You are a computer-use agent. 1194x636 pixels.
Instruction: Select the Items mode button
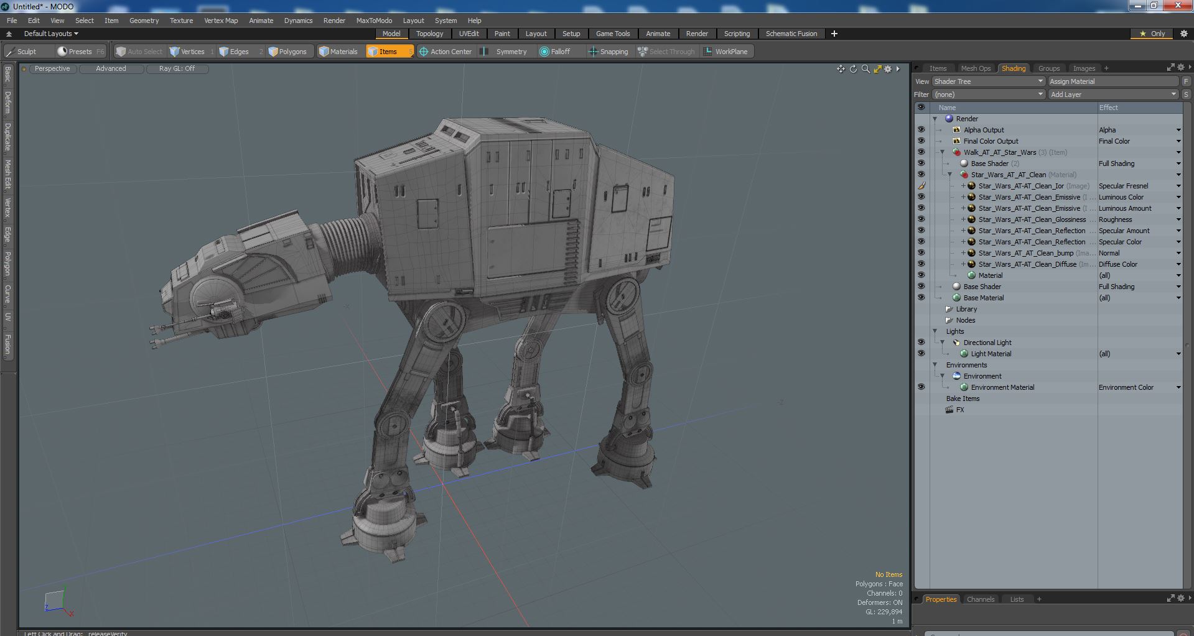(x=389, y=52)
